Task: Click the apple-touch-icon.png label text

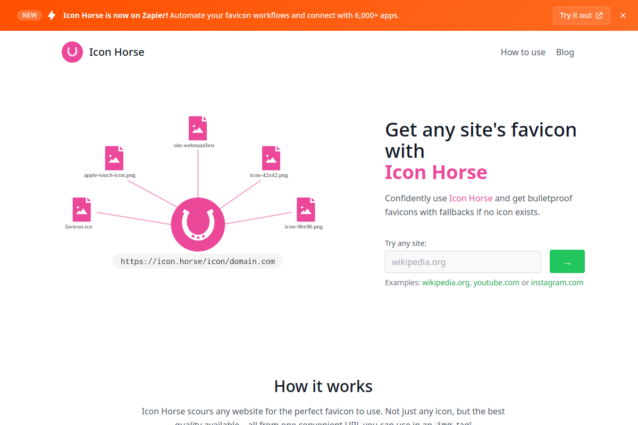Action: [x=110, y=175]
